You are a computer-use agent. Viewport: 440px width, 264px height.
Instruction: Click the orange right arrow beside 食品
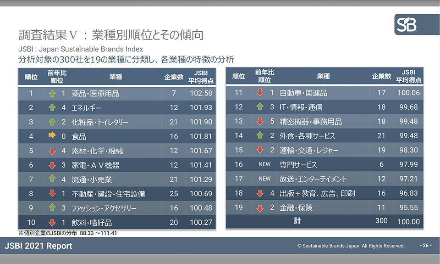tap(52, 136)
